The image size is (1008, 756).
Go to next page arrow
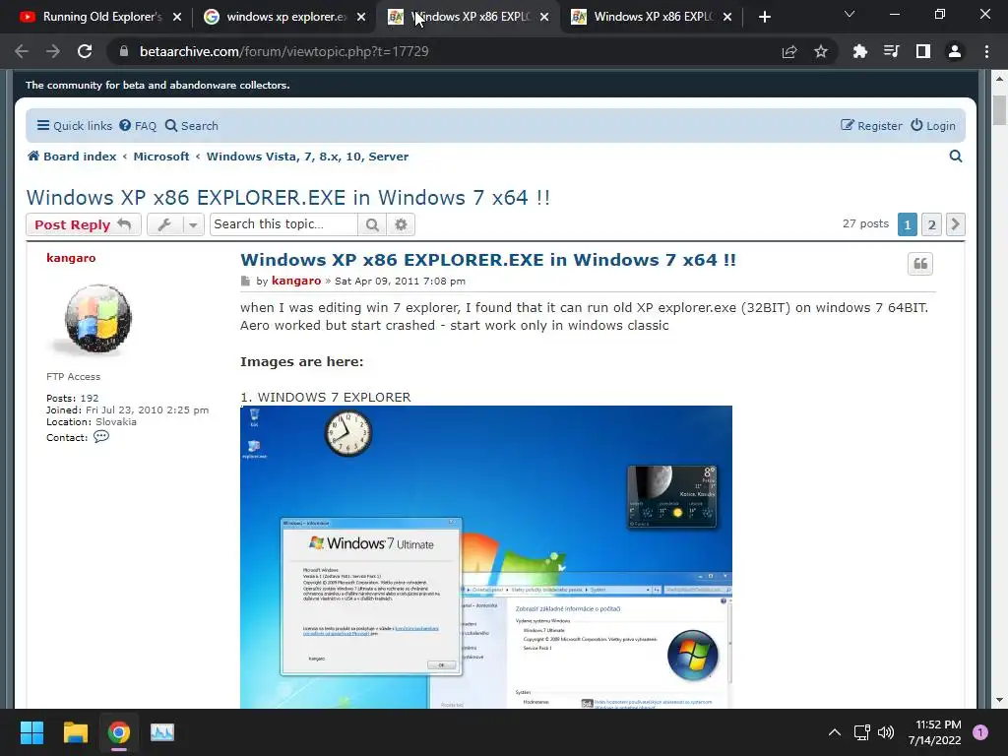pyautogui.click(x=955, y=224)
